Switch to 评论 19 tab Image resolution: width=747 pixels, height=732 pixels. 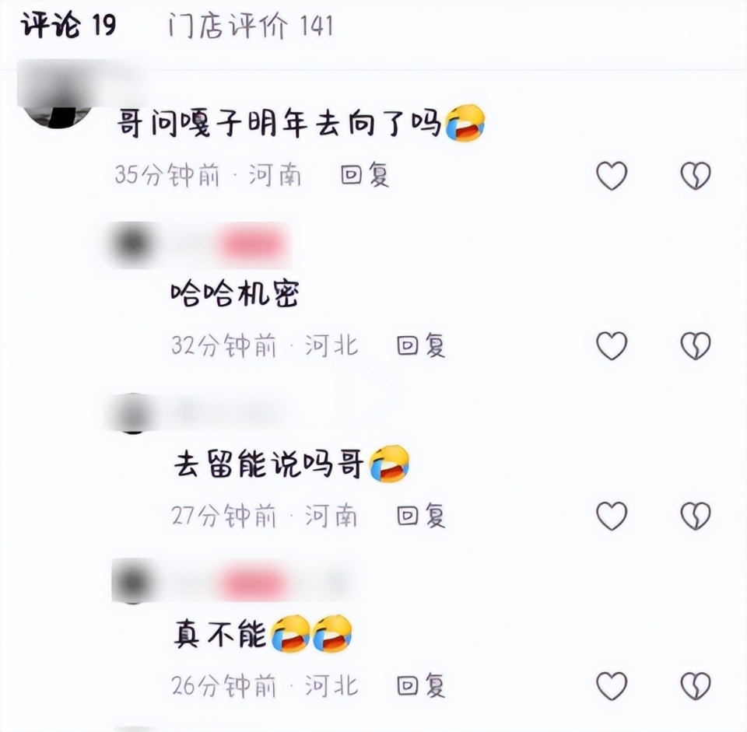click(x=68, y=25)
